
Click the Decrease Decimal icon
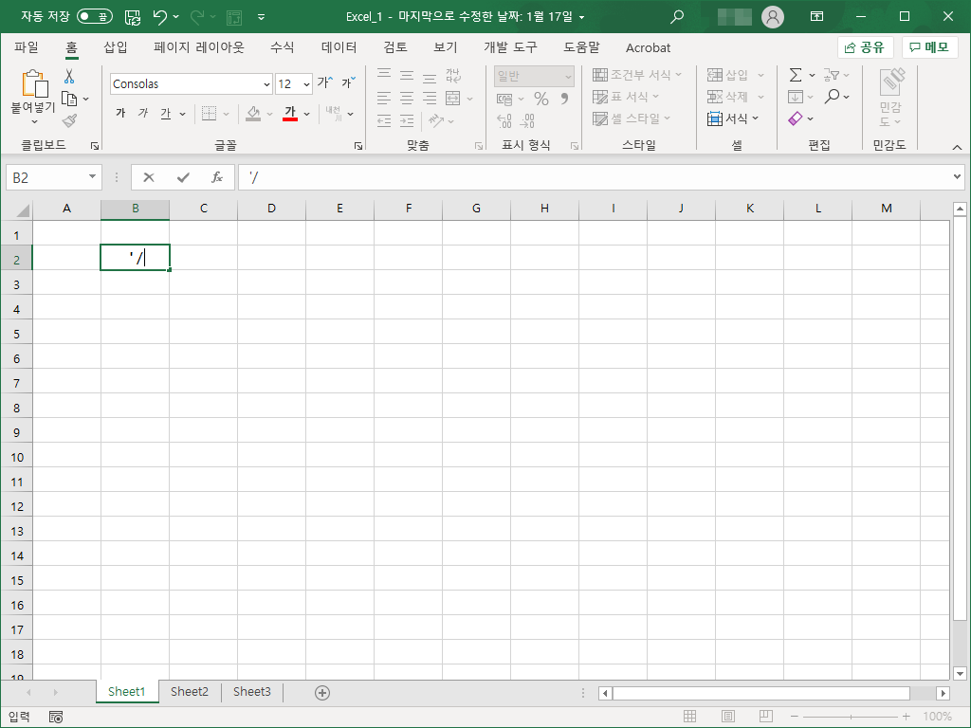(527, 120)
